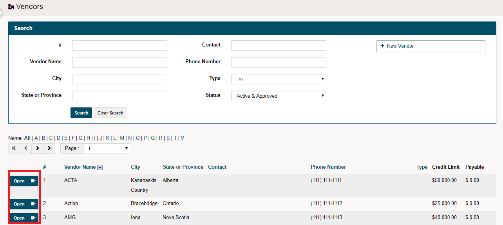Go to the previous page arrow icon

coord(26,148)
